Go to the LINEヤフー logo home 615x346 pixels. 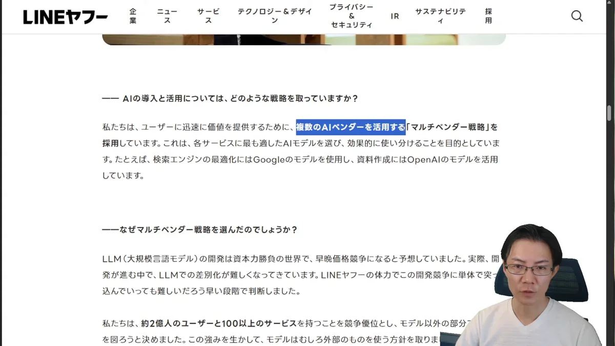(66, 17)
